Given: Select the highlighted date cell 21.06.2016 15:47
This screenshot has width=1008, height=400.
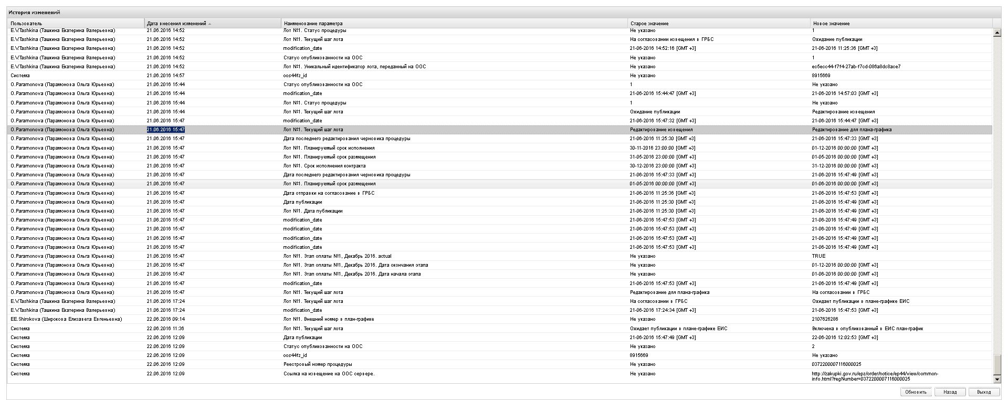Looking at the screenshot, I should point(166,130).
